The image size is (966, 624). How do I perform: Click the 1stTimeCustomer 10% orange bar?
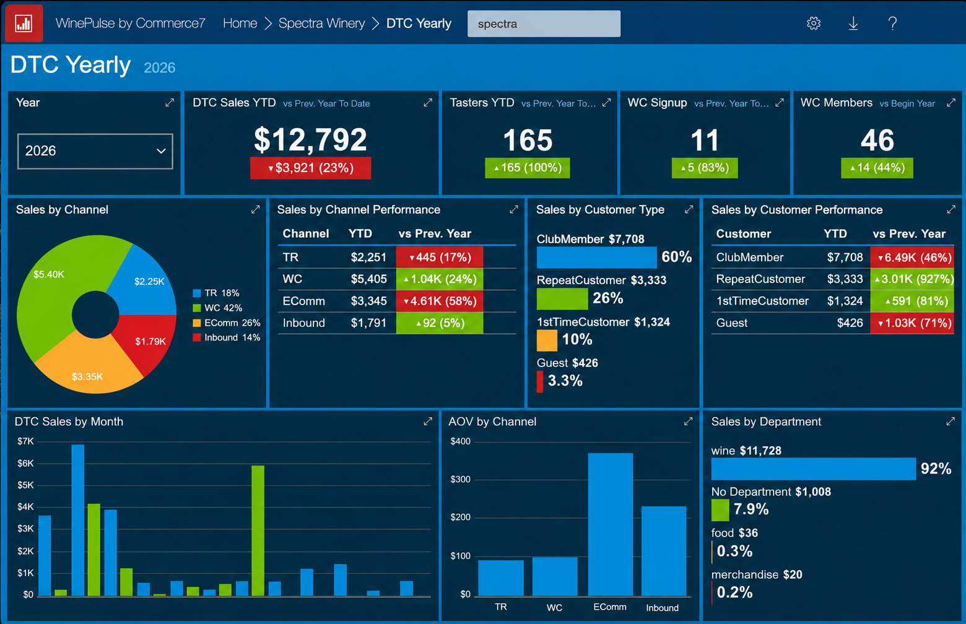click(x=547, y=340)
